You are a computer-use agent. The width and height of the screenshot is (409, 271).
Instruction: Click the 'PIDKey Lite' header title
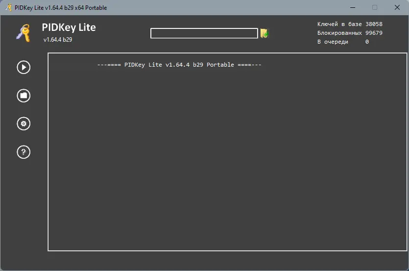pos(69,27)
